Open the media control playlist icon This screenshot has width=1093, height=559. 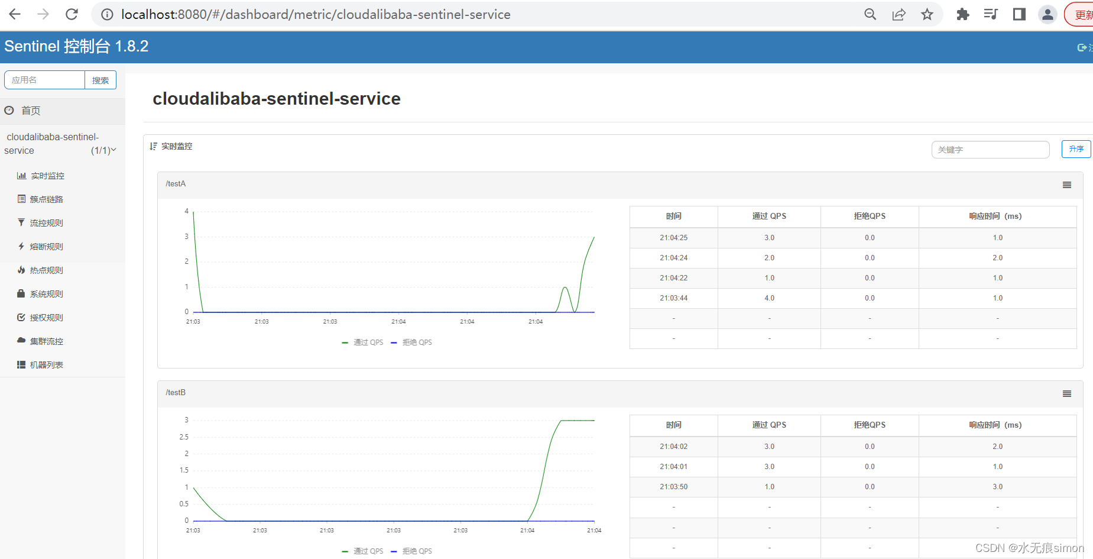coord(991,14)
